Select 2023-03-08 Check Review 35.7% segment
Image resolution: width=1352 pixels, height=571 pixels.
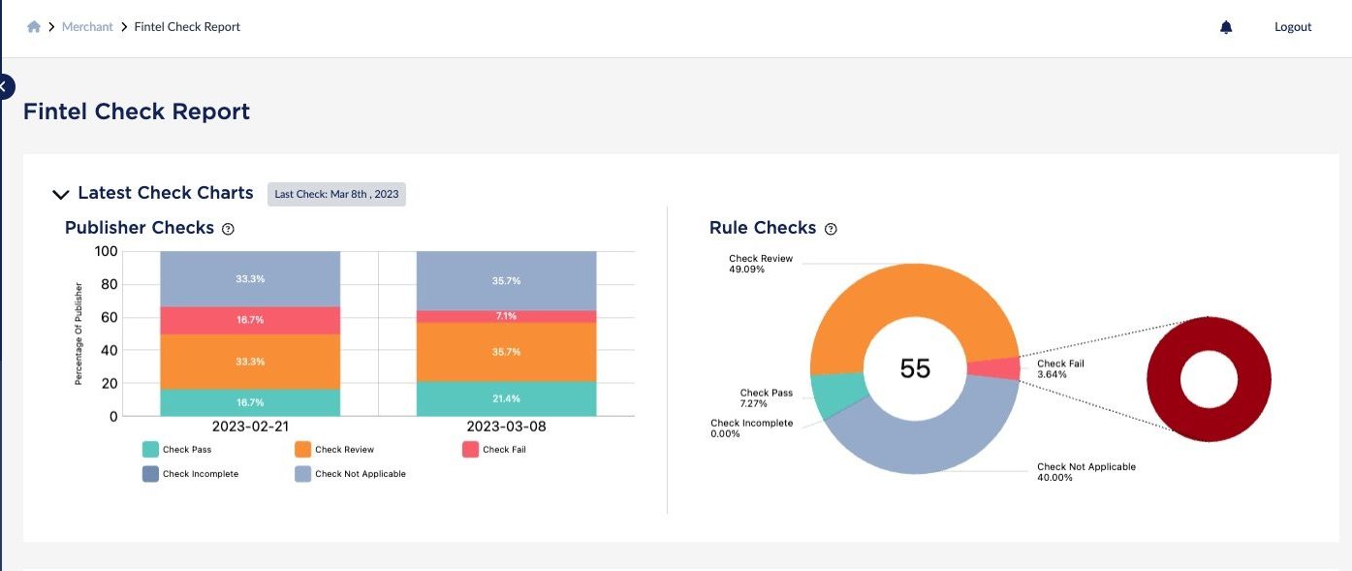click(507, 352)
